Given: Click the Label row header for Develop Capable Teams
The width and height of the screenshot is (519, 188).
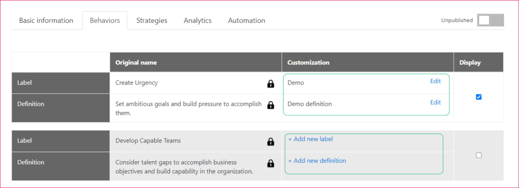Looking at the screenshot, I should [x=61, y=141].
